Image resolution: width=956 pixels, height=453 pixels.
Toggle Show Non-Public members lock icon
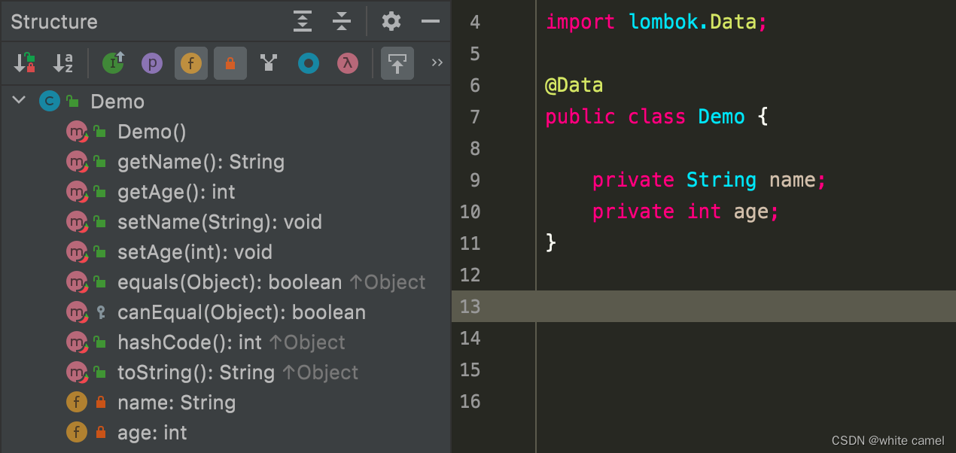[x=230, y=63]
